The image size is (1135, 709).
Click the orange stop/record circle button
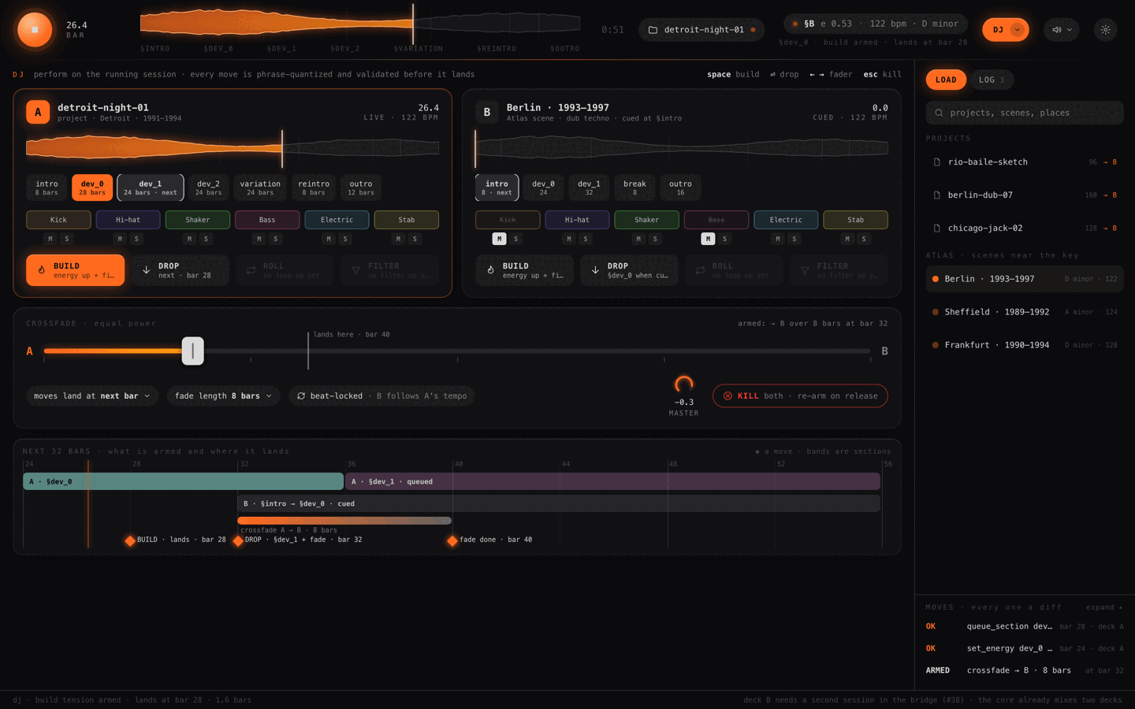pos(35,29)
